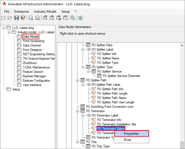Click the label icon beside FO Splitter Label

pyautogui.click(x=88, y=49)
